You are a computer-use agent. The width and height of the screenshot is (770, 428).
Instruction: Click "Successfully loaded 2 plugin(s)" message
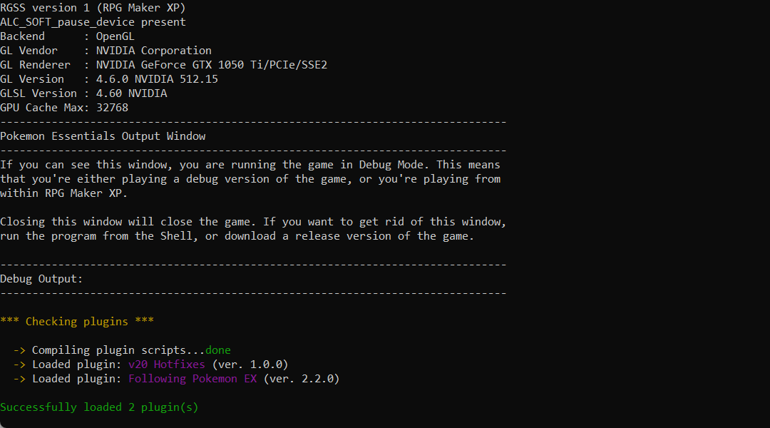coord(99,407)
